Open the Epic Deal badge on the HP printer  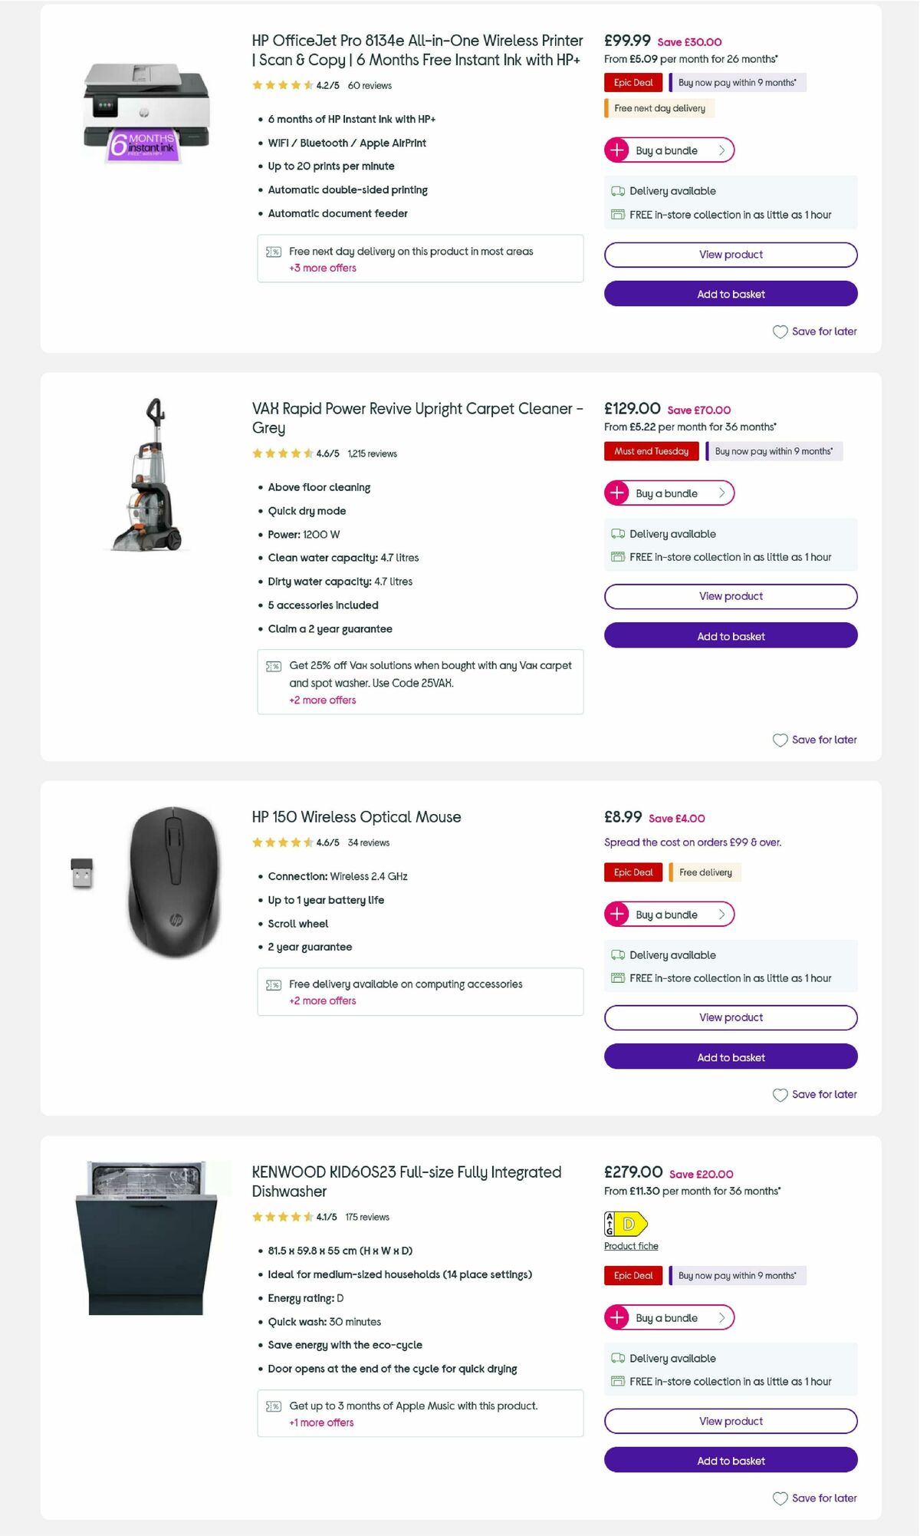pyautogui.click(x=632, y=82)
